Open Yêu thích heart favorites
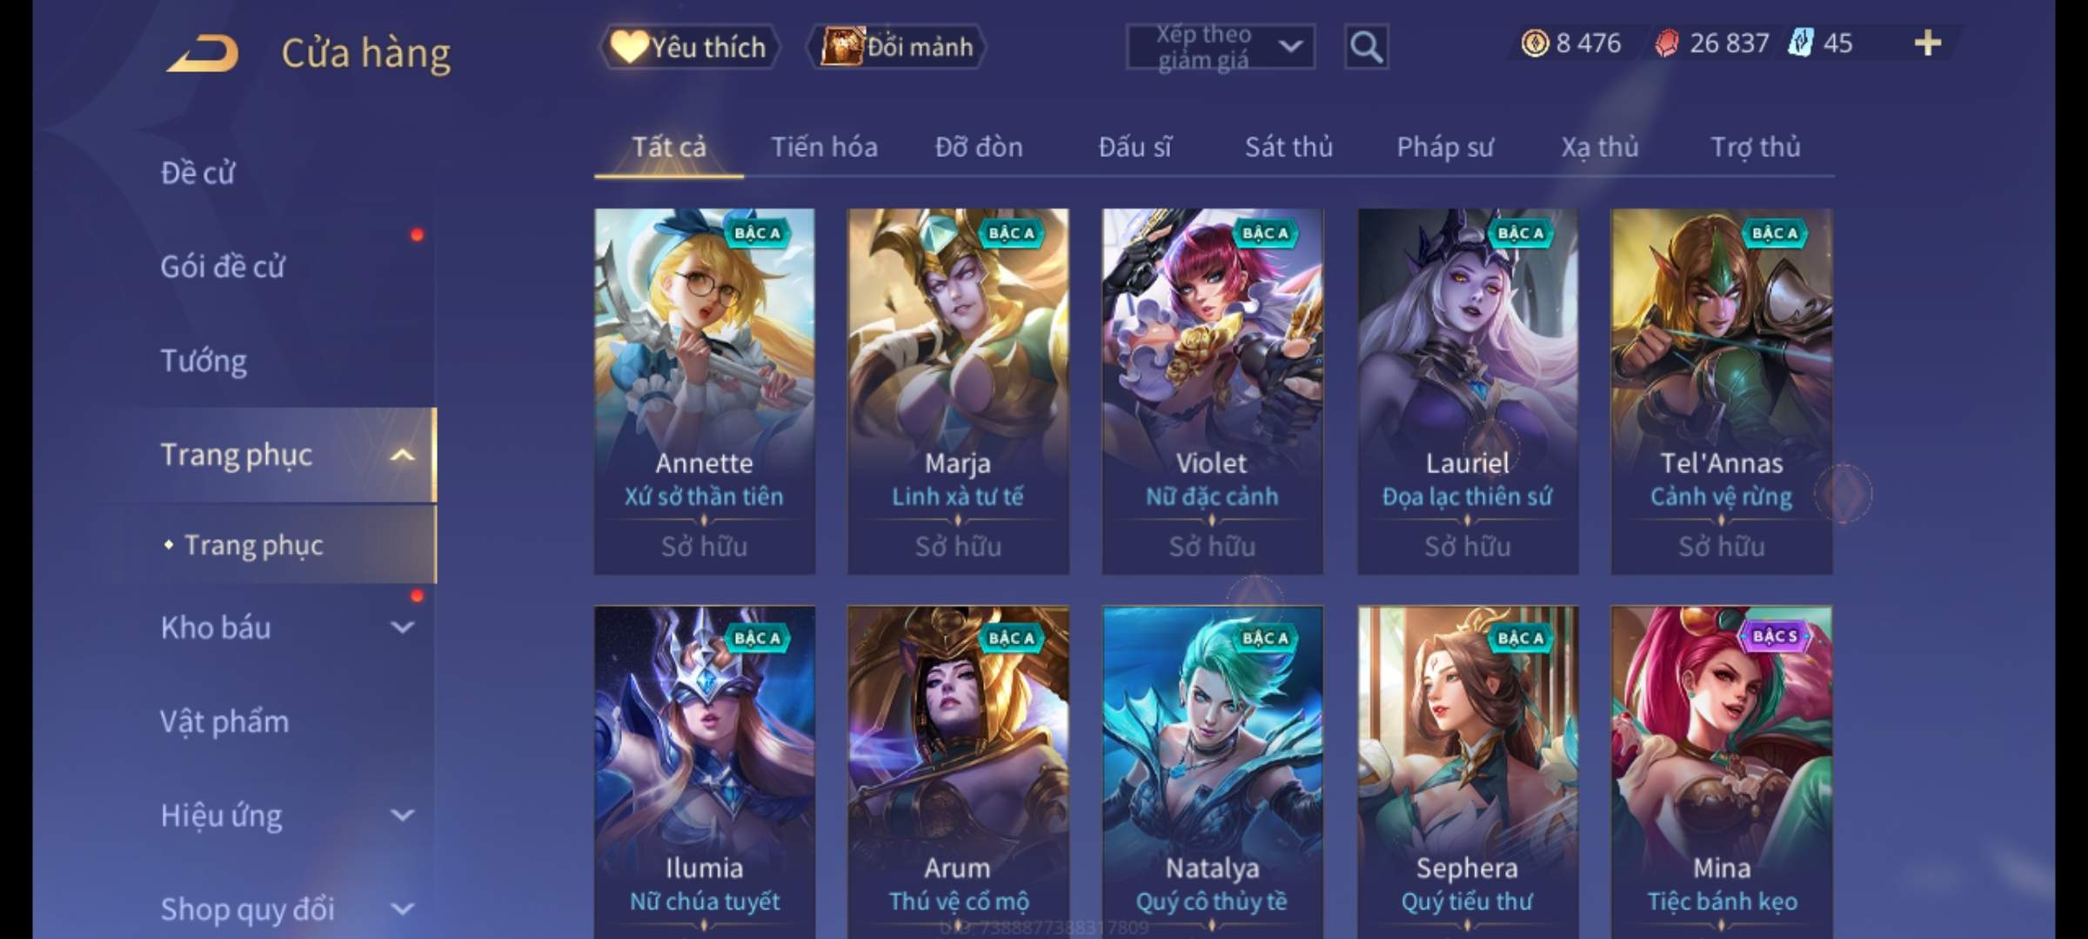Screen dimensions: 2088x939 [x=689, y=47]
